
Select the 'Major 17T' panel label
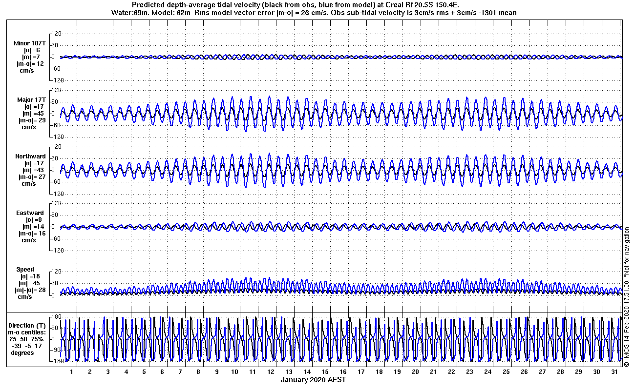tap(31, 100)
